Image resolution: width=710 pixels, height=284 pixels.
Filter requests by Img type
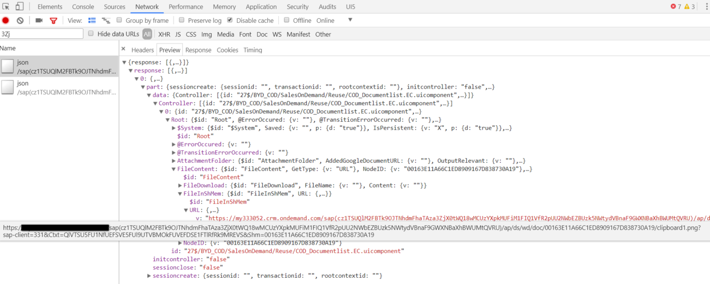click(207, 34)
